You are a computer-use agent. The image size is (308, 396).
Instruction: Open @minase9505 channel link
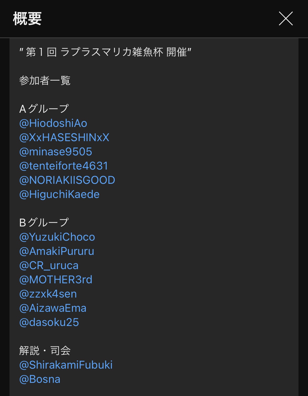pyautogui.click(x=56, y=152)
